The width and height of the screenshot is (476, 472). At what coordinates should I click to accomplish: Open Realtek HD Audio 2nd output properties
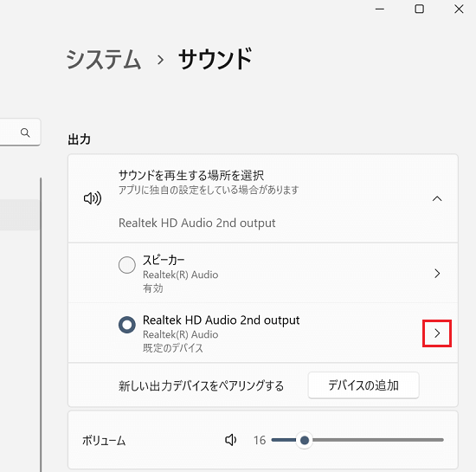pyautogui.click(x=437, y=333)
